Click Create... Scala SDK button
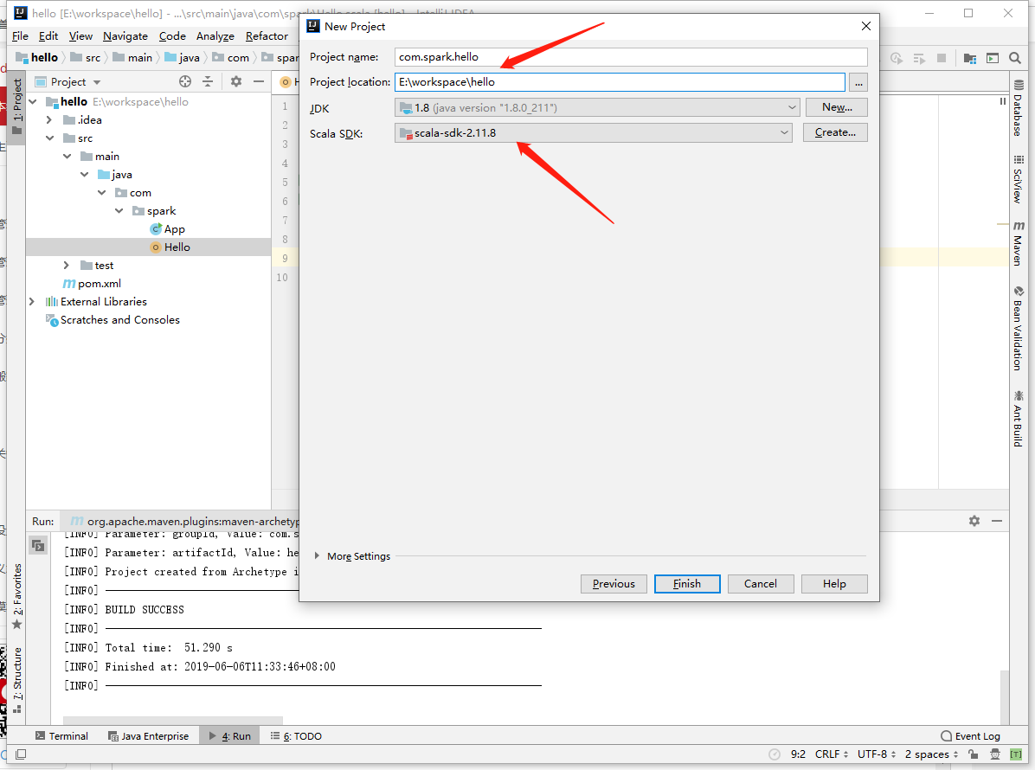 pos(835,132)
